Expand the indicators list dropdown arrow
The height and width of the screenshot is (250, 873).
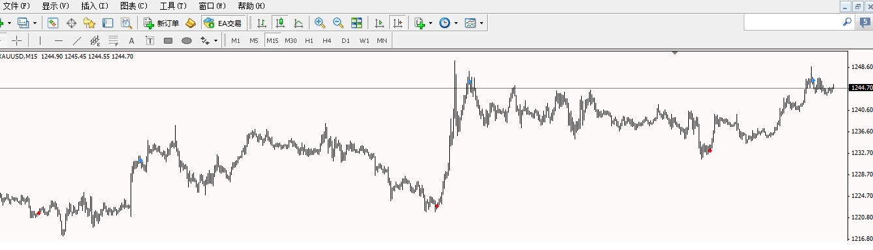point(430,23)
